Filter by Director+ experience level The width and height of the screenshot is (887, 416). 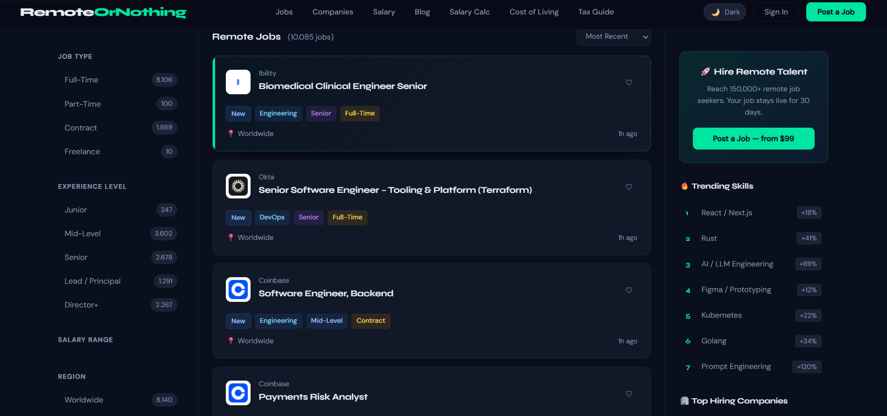coord(118,305)
